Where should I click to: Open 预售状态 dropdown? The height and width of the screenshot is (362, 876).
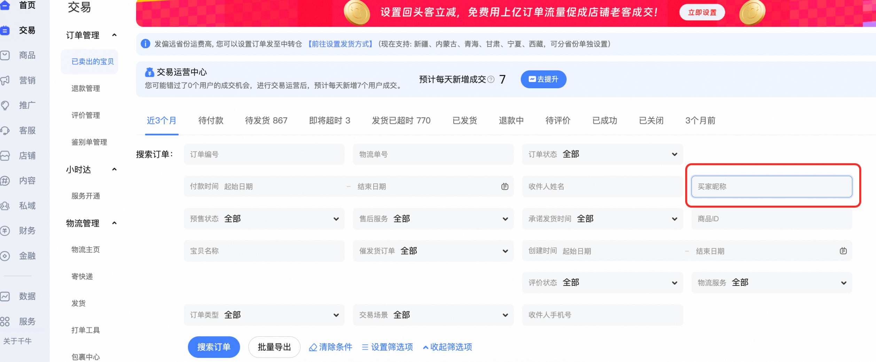click(x=264, y=219)
